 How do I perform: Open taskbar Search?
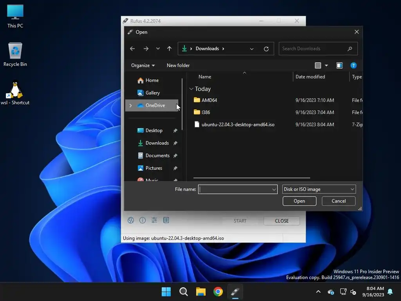click(x=183, y=292)
